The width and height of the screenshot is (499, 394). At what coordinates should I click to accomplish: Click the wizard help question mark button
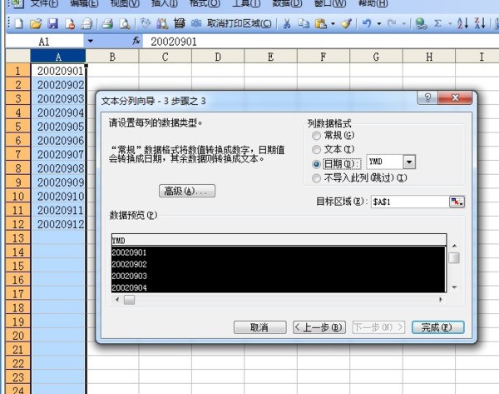pyautogui.click(x=427, y=97)
